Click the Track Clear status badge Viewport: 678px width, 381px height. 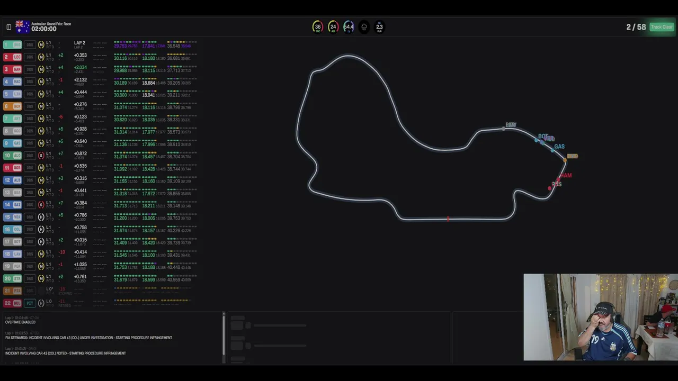[x=662, y=27]
